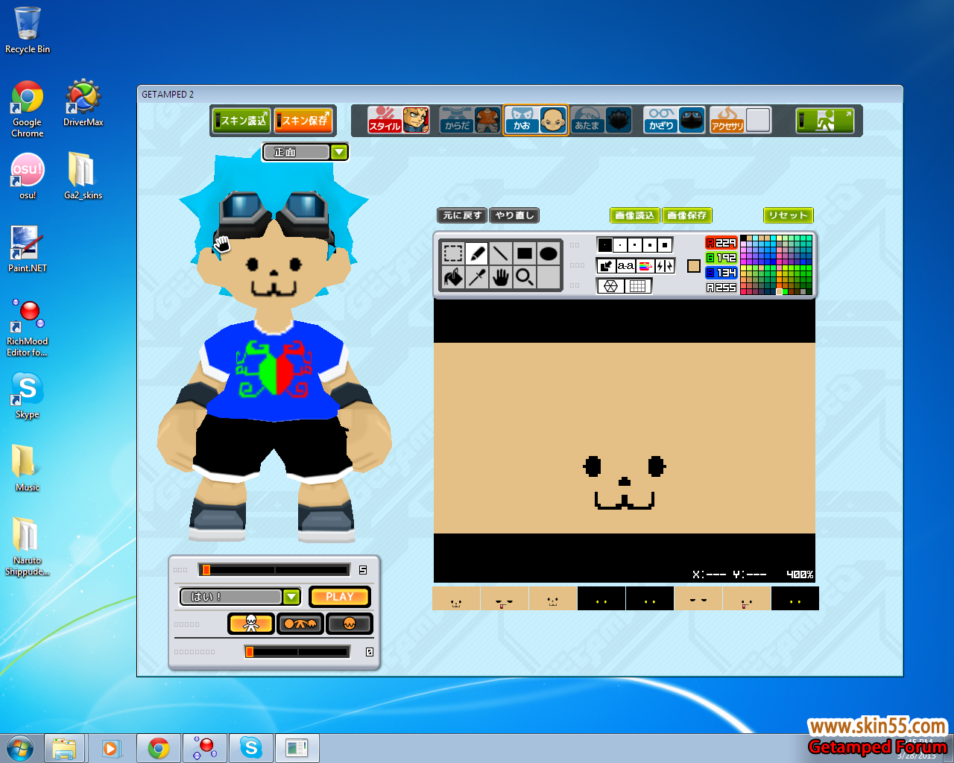Select the Eyedropper color picker tool
Image resolution: width=954 pixels, height=763 pixels.
coord(477,277)
